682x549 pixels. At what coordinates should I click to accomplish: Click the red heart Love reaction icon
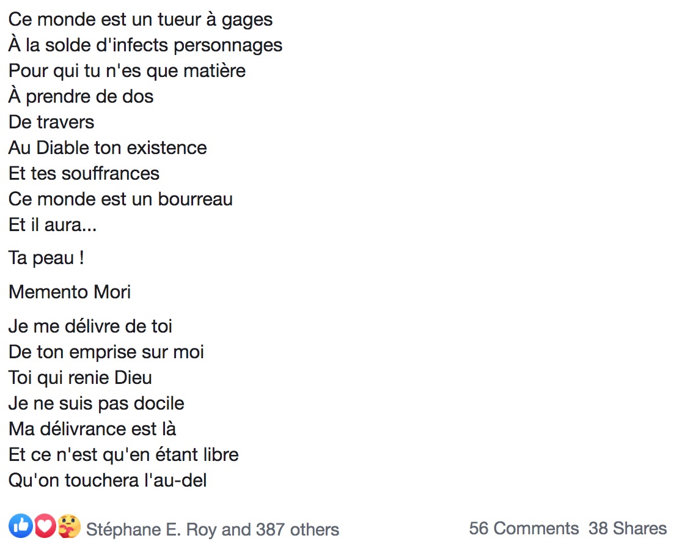[45, 526]
